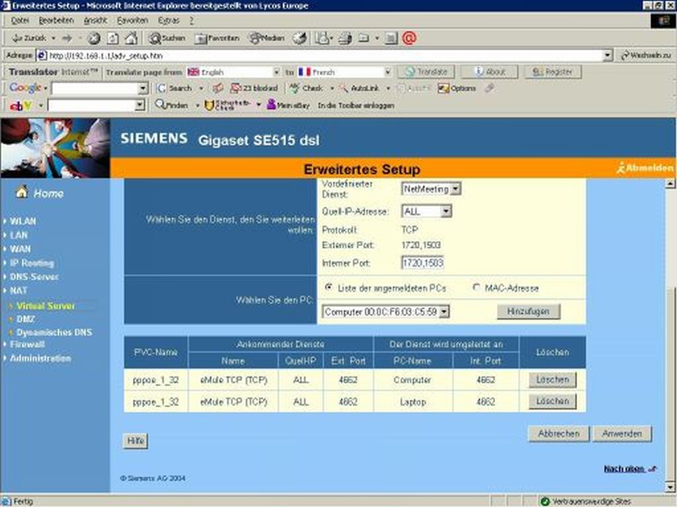Viewport: 677px width, 507px height.
Task: Go to the browser home page icon
Action: click(131, 38)
